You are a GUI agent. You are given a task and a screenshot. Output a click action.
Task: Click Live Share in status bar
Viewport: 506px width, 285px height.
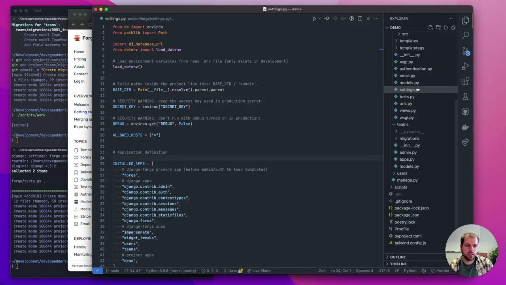pyautogui.click(x=259, y=271)
